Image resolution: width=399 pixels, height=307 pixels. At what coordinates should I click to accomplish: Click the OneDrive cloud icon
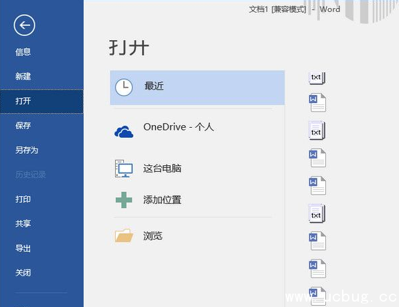tap(124, 132)
